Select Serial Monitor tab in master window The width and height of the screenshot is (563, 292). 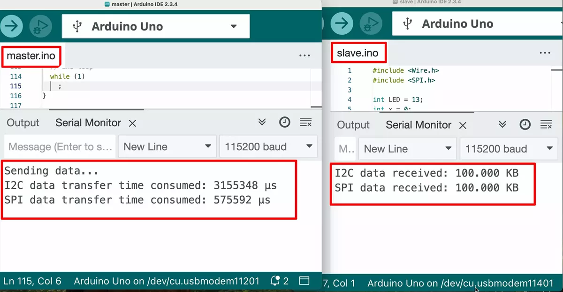pos(88,123)
